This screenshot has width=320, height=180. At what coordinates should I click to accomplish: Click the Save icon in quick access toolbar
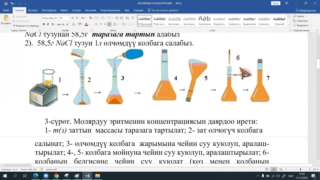tap(6, 3)
